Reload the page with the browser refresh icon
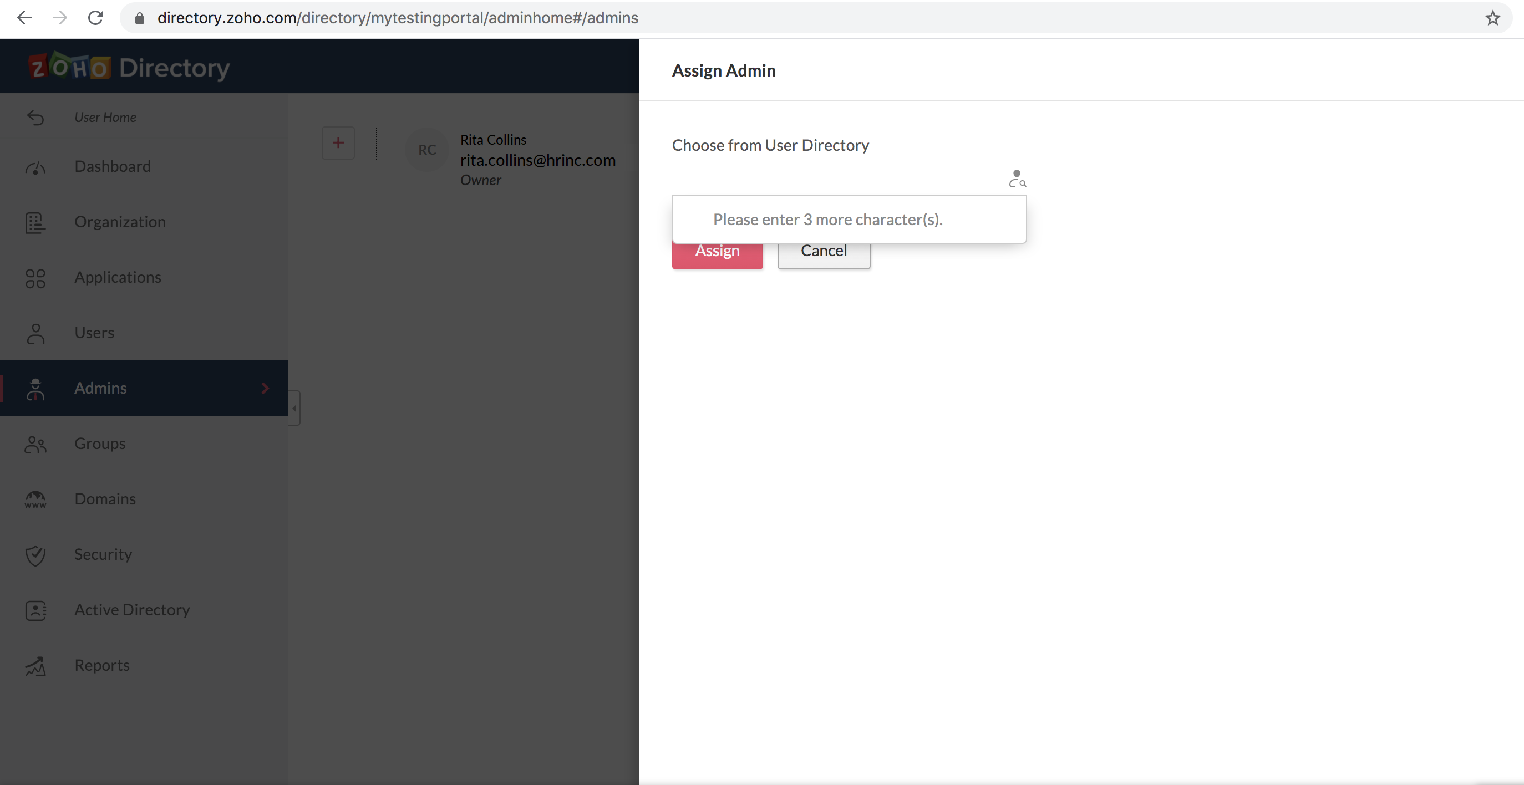The width and height of the screenshot is (1524, 785). [x=96, y=18]
